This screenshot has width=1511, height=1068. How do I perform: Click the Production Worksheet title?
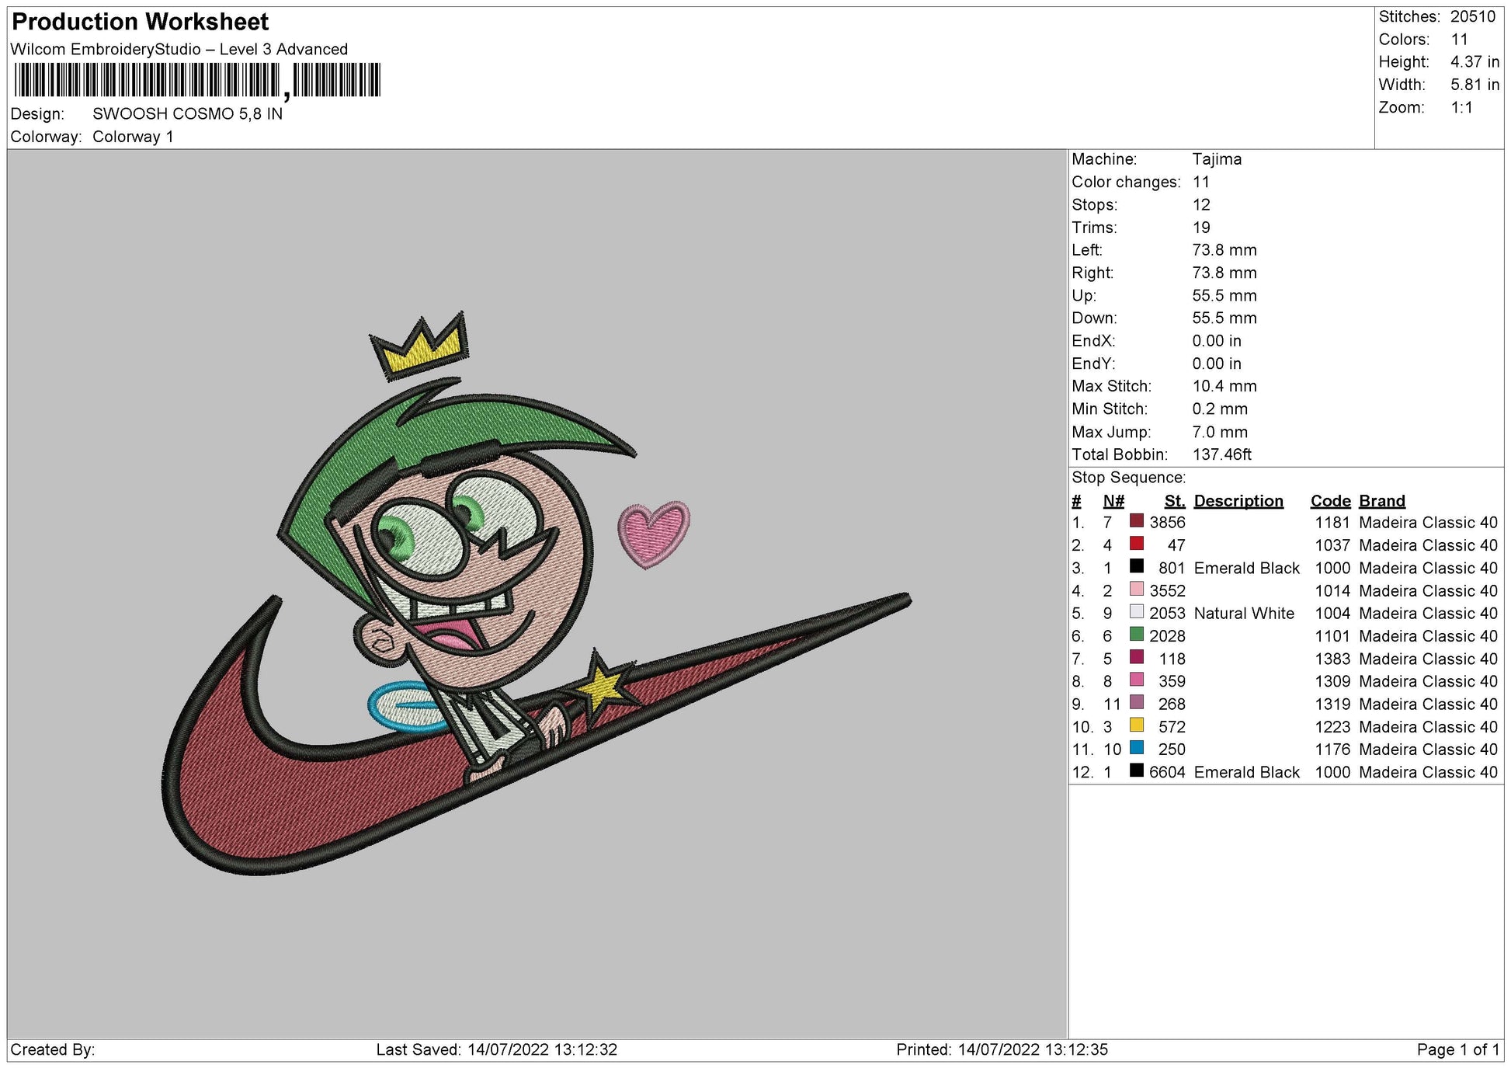click(141, 22)
